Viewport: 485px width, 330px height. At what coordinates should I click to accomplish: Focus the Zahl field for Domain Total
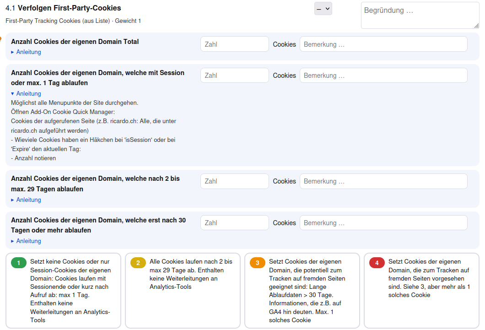[x=234, y=44]
